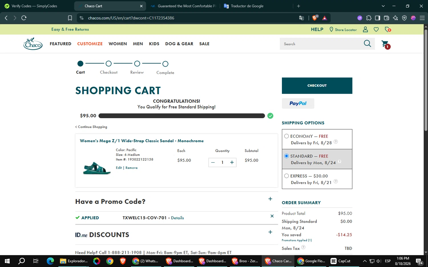This screenshot has width=428, height=267.
Task: Open a new browser tab
Action: 298,6
